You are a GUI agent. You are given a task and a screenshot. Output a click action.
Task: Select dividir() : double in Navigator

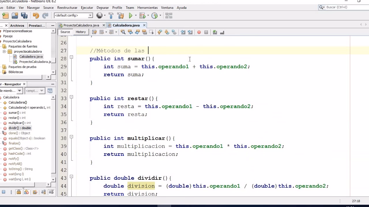20,128
